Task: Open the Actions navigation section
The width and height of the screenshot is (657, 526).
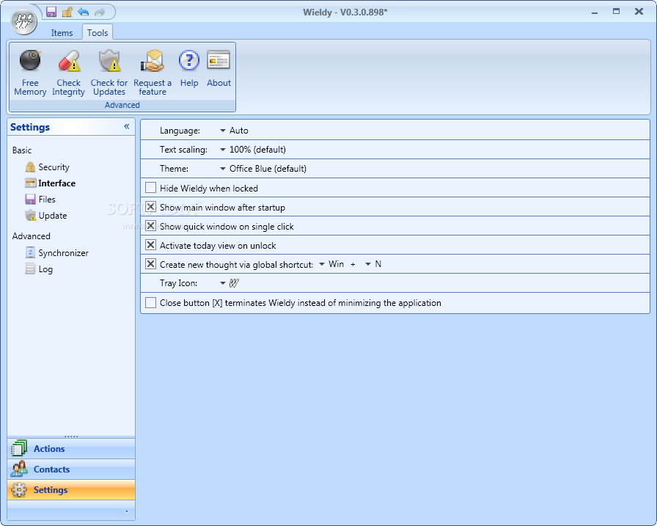Action: [71, 449]
